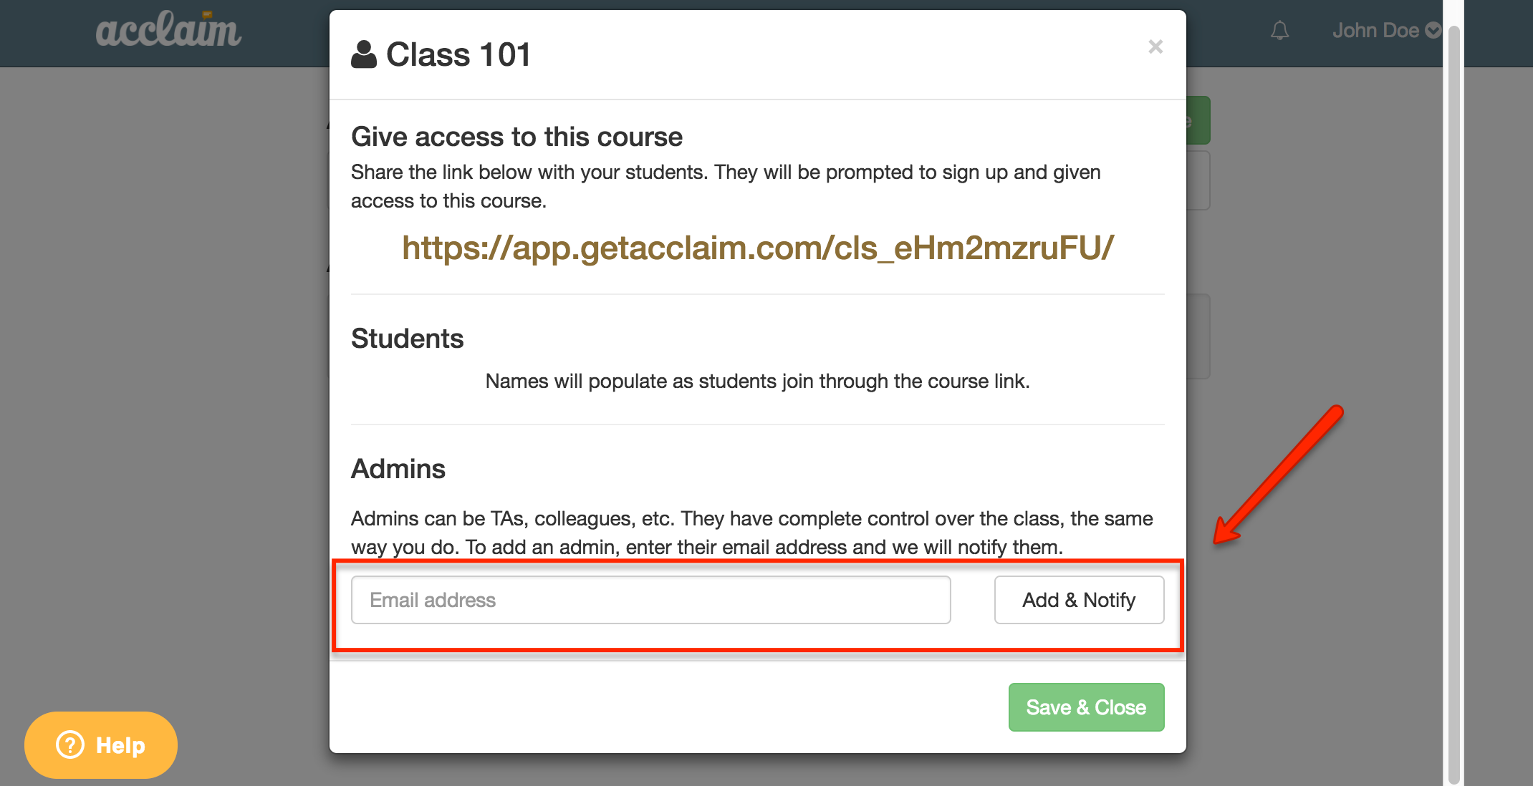The height and width of the screenshot is (786, 1533).
Task: Focus the Email address field
Action: 650,600
